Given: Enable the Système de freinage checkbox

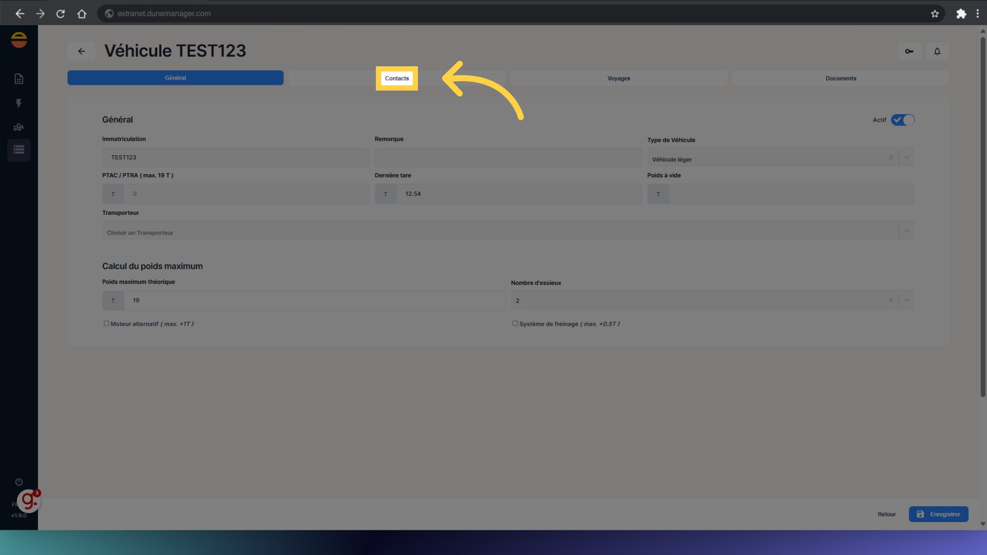Looking at the screenshot, I should (515, 323).
